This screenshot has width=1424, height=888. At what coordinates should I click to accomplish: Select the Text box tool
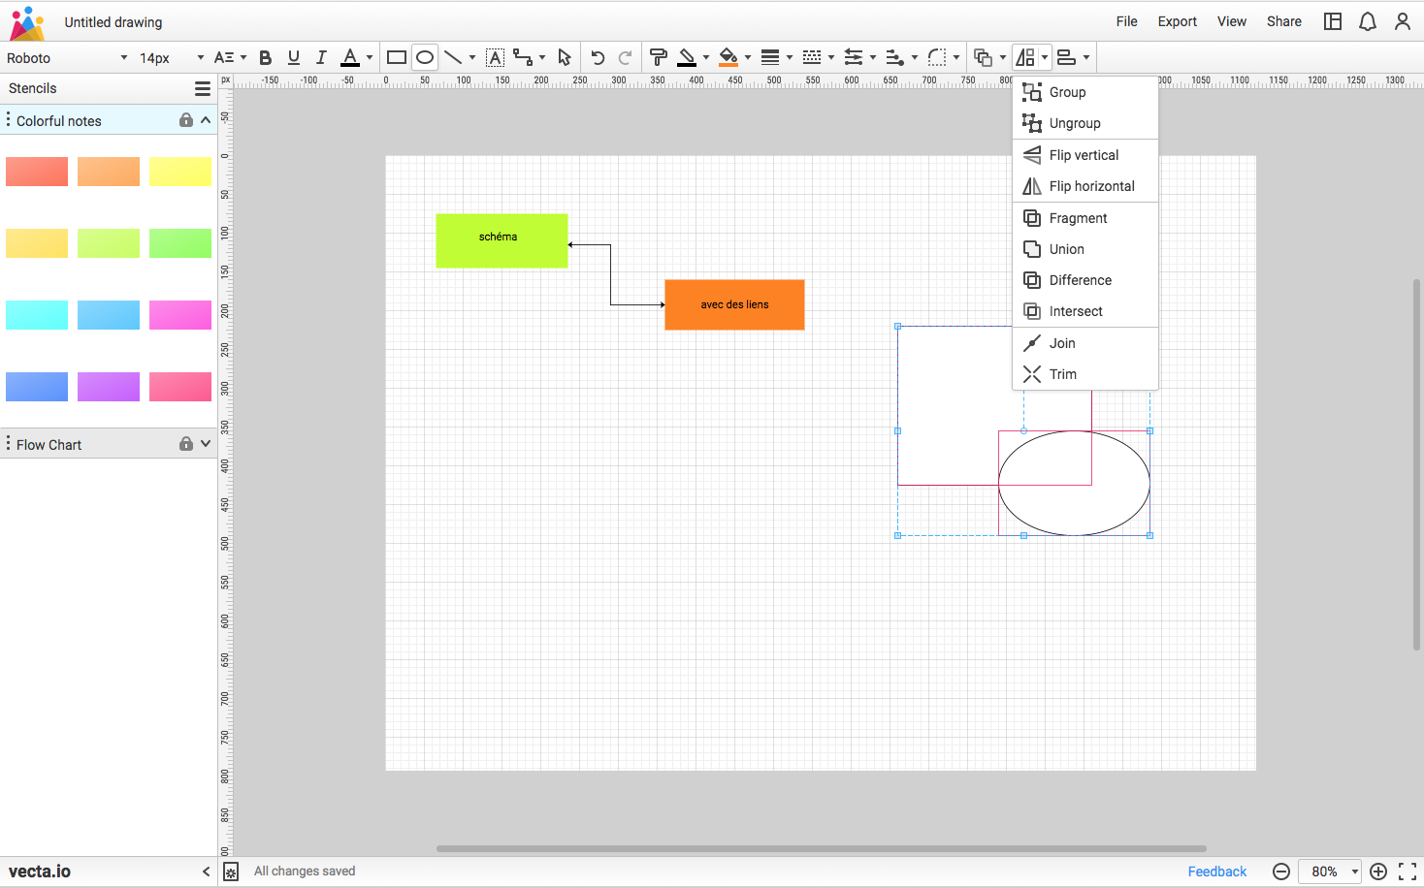495,58
